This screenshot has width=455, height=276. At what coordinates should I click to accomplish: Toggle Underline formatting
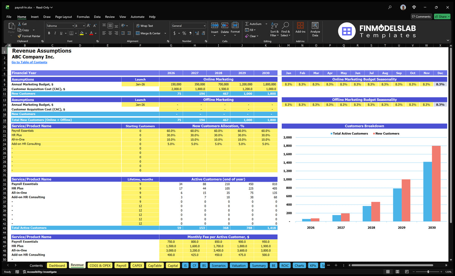(61, 33)
